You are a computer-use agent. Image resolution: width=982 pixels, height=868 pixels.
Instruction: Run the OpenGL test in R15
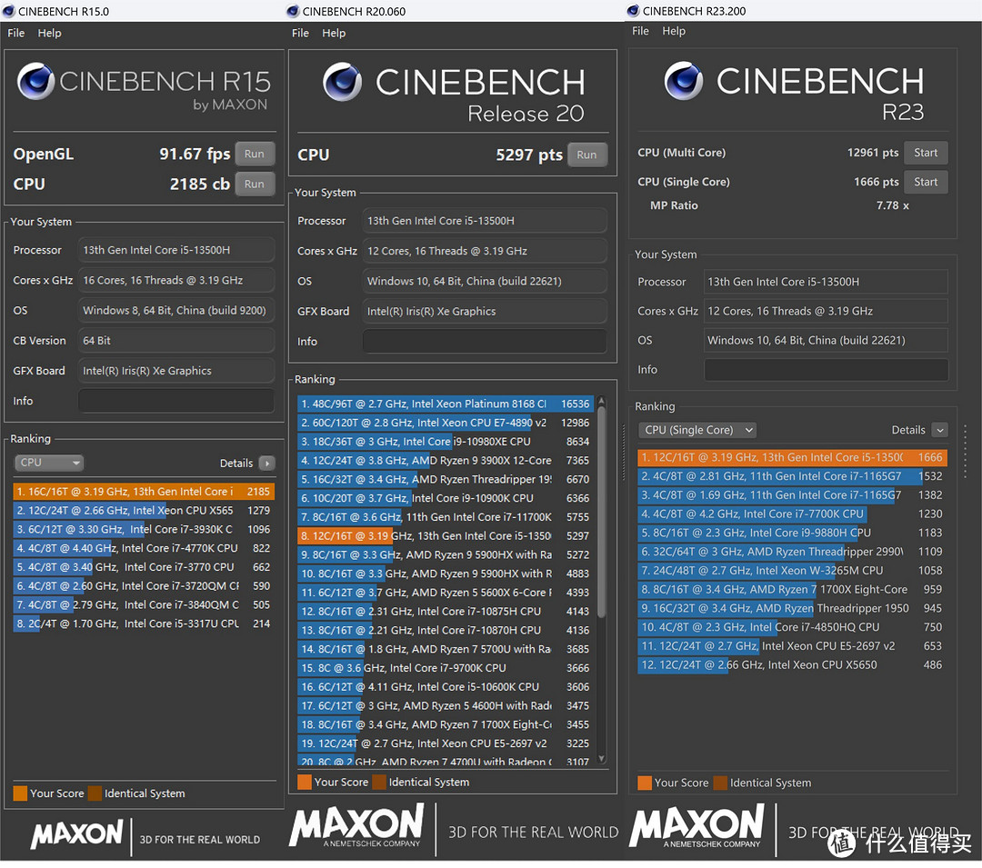pos(255,154)
